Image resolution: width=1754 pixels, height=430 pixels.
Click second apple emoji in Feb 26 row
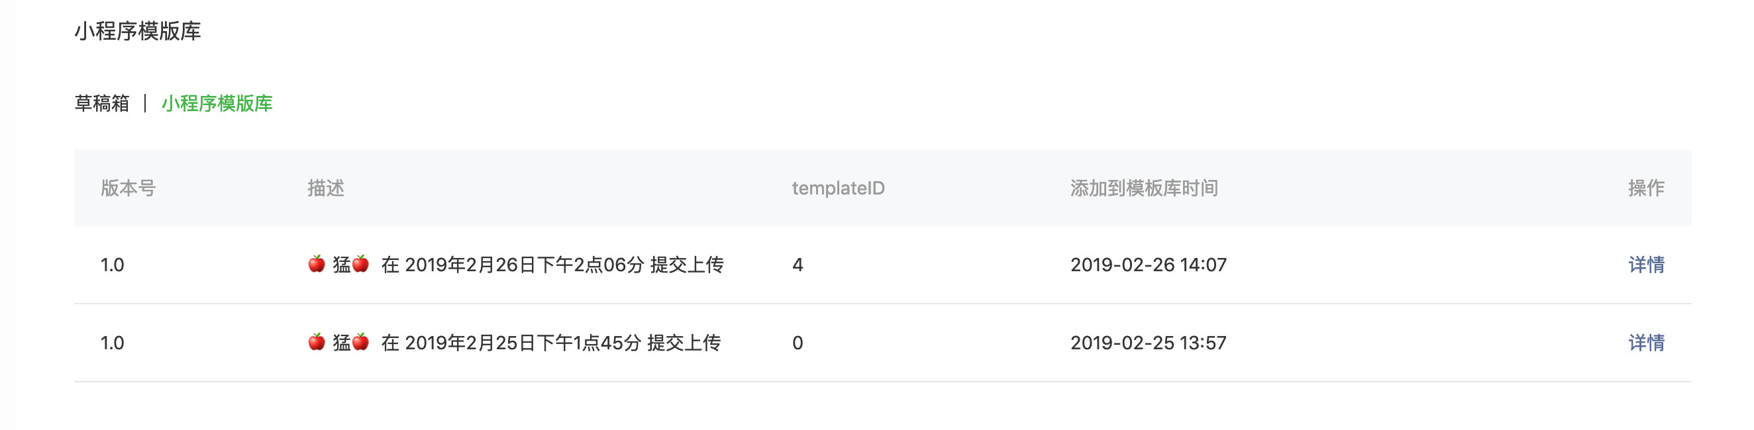tap(361, 264)
